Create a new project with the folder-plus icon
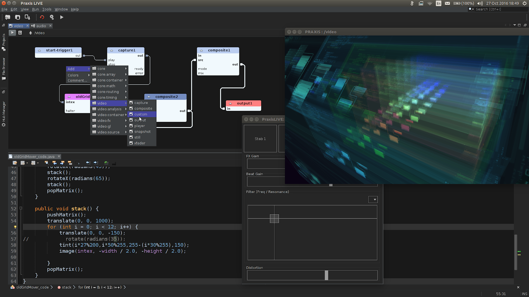The height and width of the screenshot is (297, 529). (x=7, y=17)
